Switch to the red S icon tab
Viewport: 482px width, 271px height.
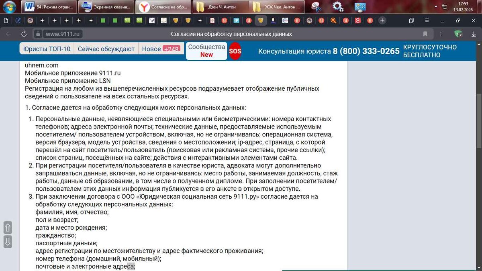pyautogui.click(x=357, y=20)
